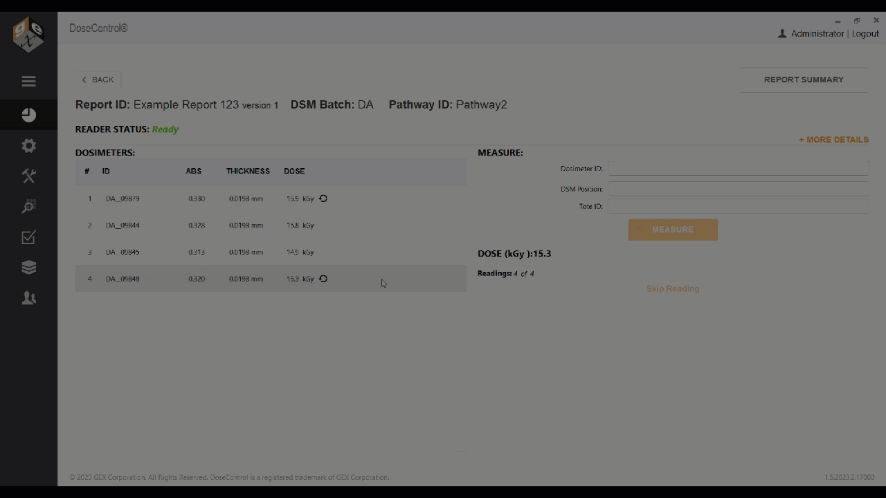
Task: Go back using the BACK button
Action: click(x=98, y=80)
